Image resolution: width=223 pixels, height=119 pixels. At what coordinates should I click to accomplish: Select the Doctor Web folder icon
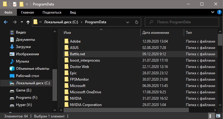pyautogui.click(x=66, y=67)
